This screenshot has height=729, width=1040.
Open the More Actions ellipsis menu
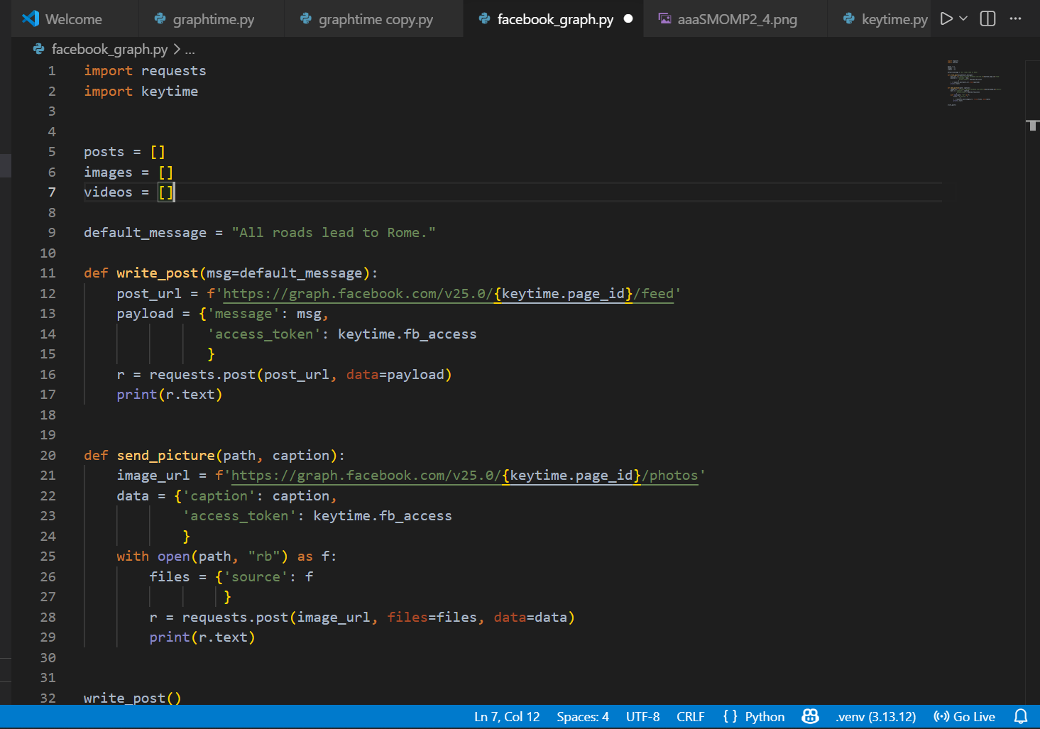pyautogui.click(x=1016, y=18)
